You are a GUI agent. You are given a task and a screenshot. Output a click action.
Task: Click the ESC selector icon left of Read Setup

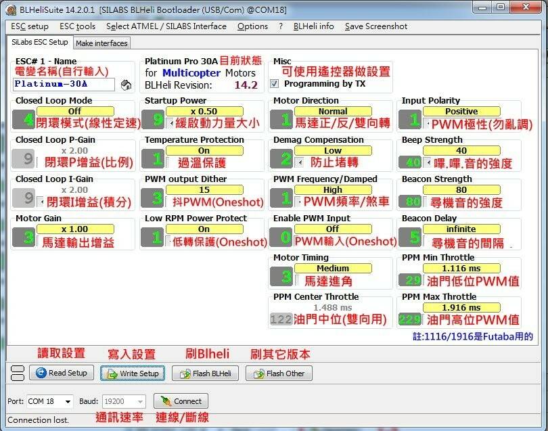(17, 373)
